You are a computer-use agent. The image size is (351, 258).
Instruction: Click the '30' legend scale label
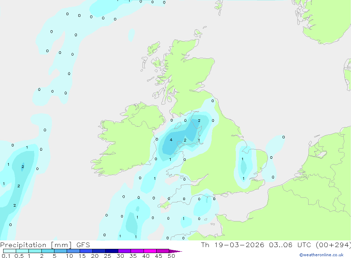pos(120,256)
